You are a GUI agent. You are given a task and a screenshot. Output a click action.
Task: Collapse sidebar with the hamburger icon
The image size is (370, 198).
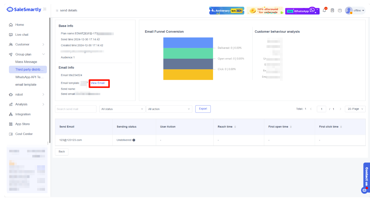pos(45,9)
